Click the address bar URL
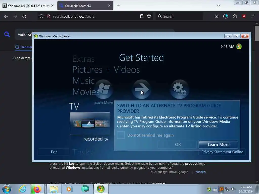Screen dimensions: 259x194 tap(75, 16)
